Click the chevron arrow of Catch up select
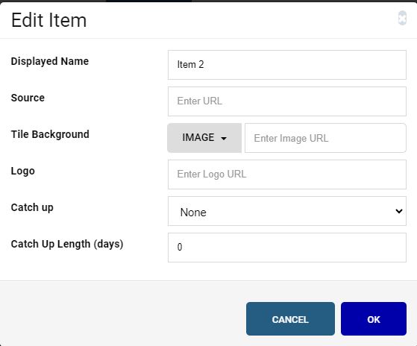 pyautogui.click(x=398, y=211)
